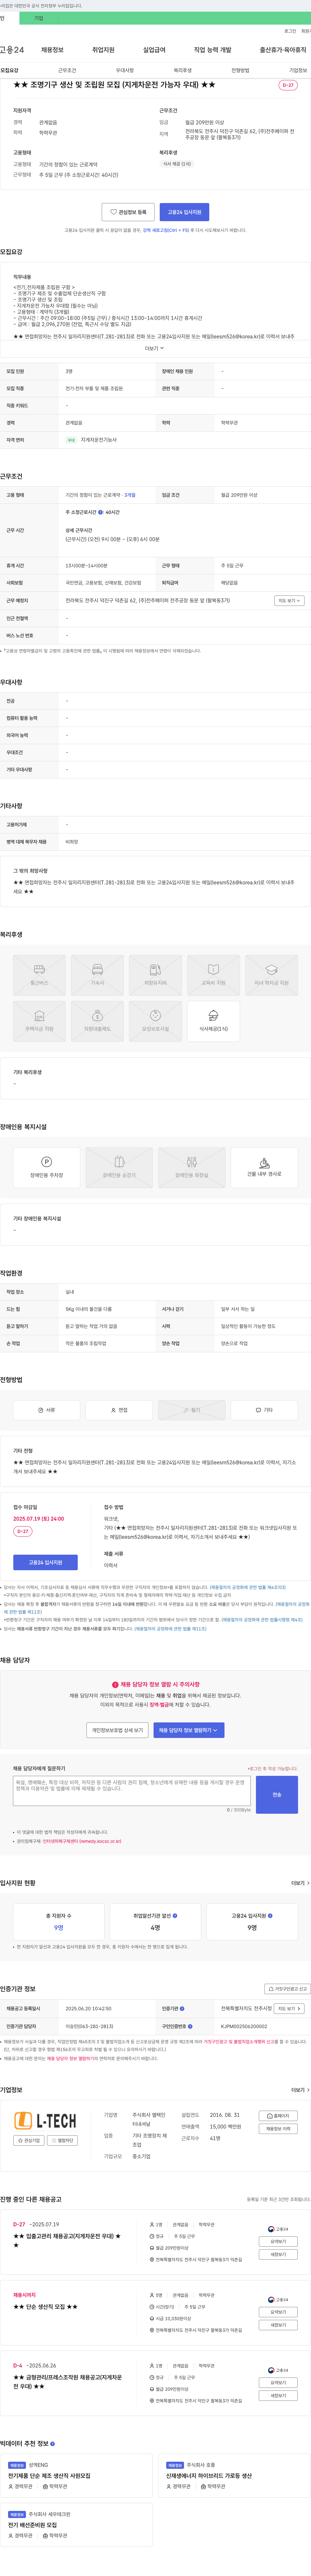Open 신재생에너지 하이브리드 가로등 생산 recommendation
The image size is (311, 2576).
click(x=209, y=2476)
